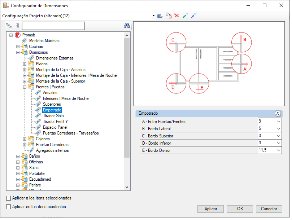Open the A - Entre Puertas/Frentes value dropdown
Viewport: 292px width, 220px height.
pyautogui.click(x=279, y=122)
